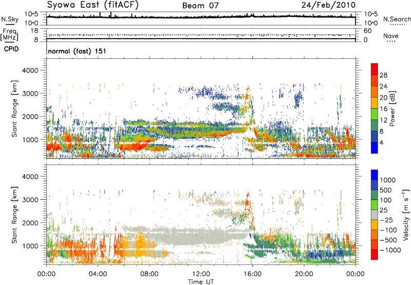Select the '04:00' time tick label

(x=98, y=274)
